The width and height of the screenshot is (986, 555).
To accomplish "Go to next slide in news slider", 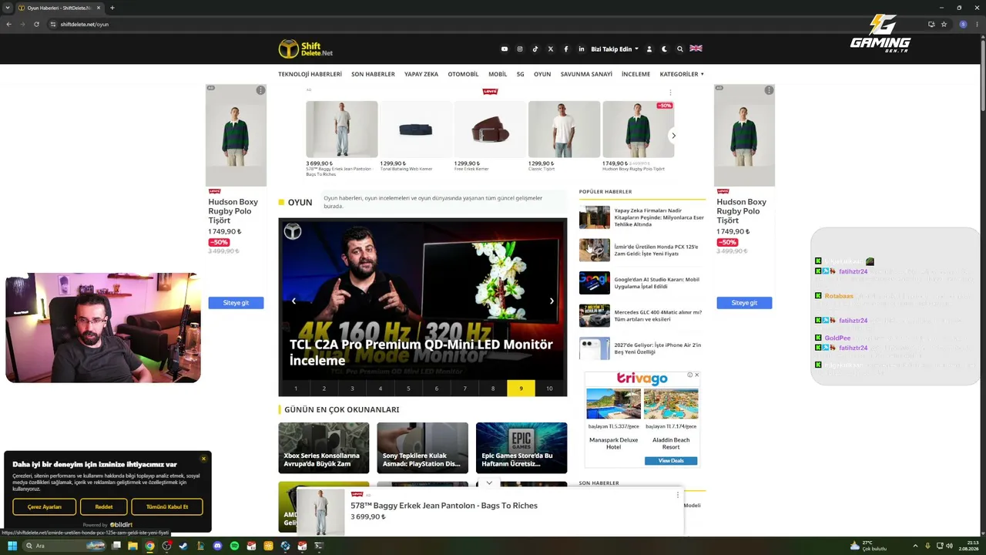I will click(x=552, y=301).
